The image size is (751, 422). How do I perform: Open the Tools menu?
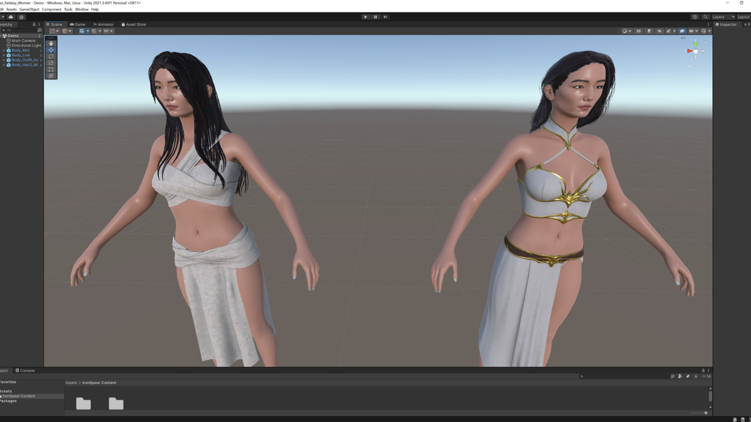click(68, 9)
